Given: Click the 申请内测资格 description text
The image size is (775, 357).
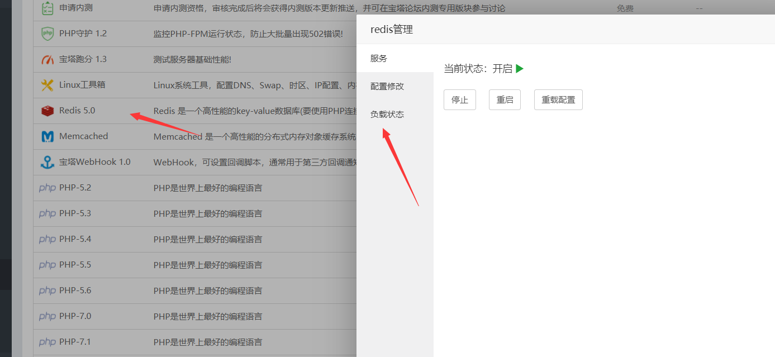Looking at the screenshot, I should [330, 8].
